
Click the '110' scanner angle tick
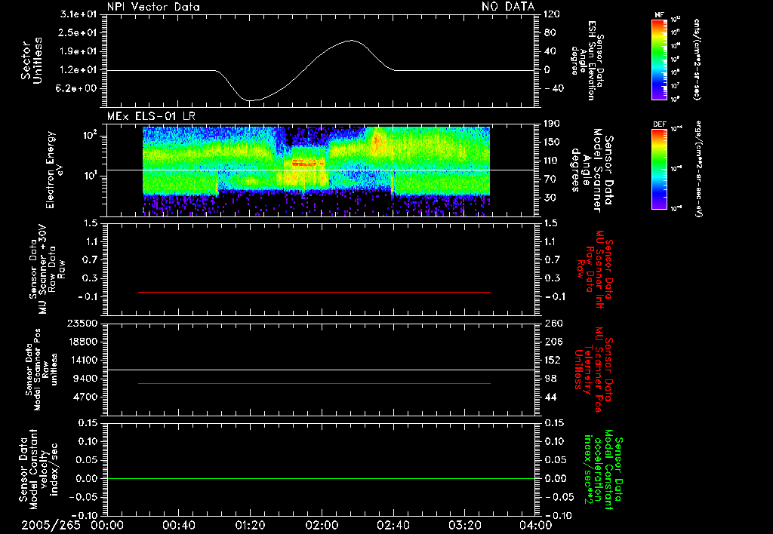(552, 161)
